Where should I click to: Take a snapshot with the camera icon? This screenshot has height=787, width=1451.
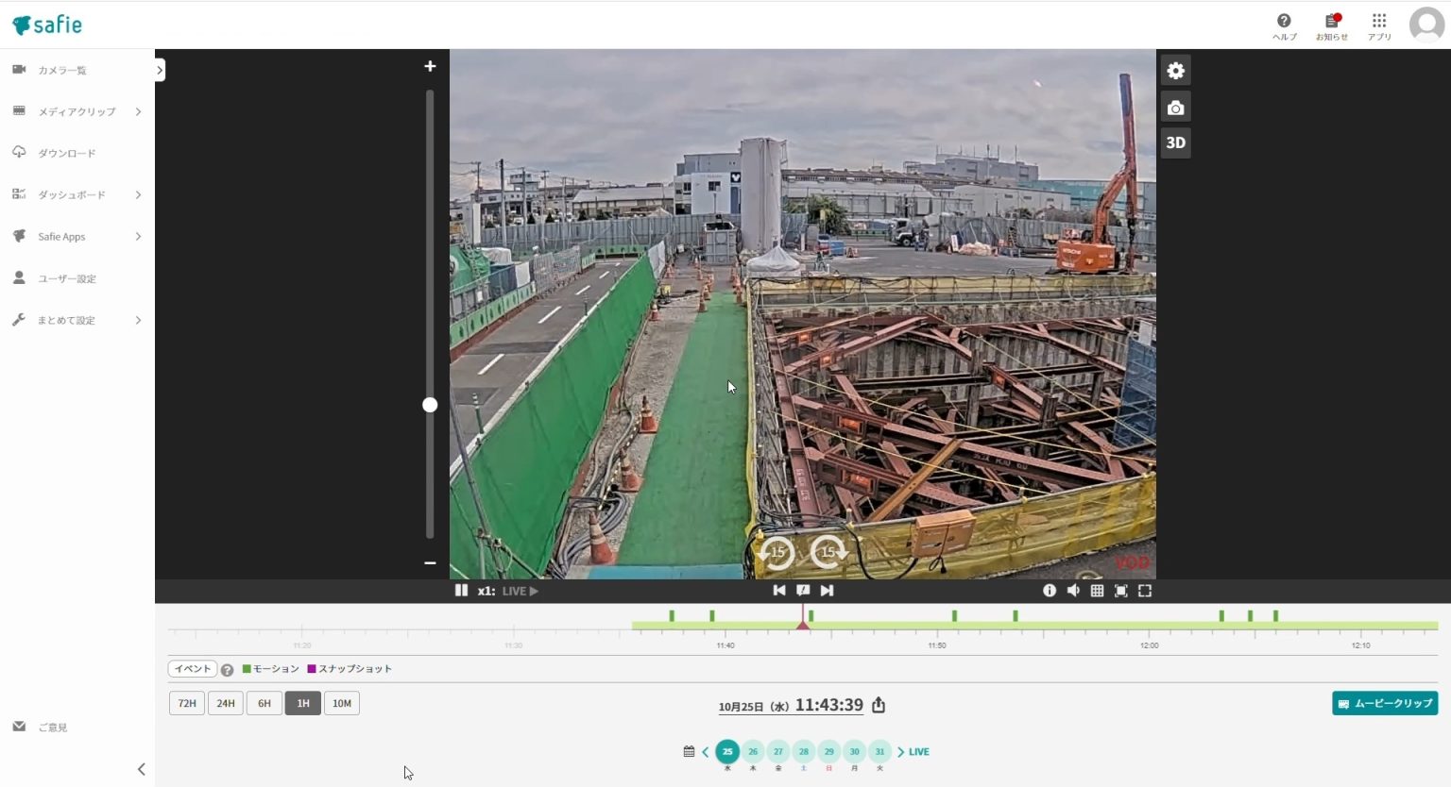point(1175,107)
